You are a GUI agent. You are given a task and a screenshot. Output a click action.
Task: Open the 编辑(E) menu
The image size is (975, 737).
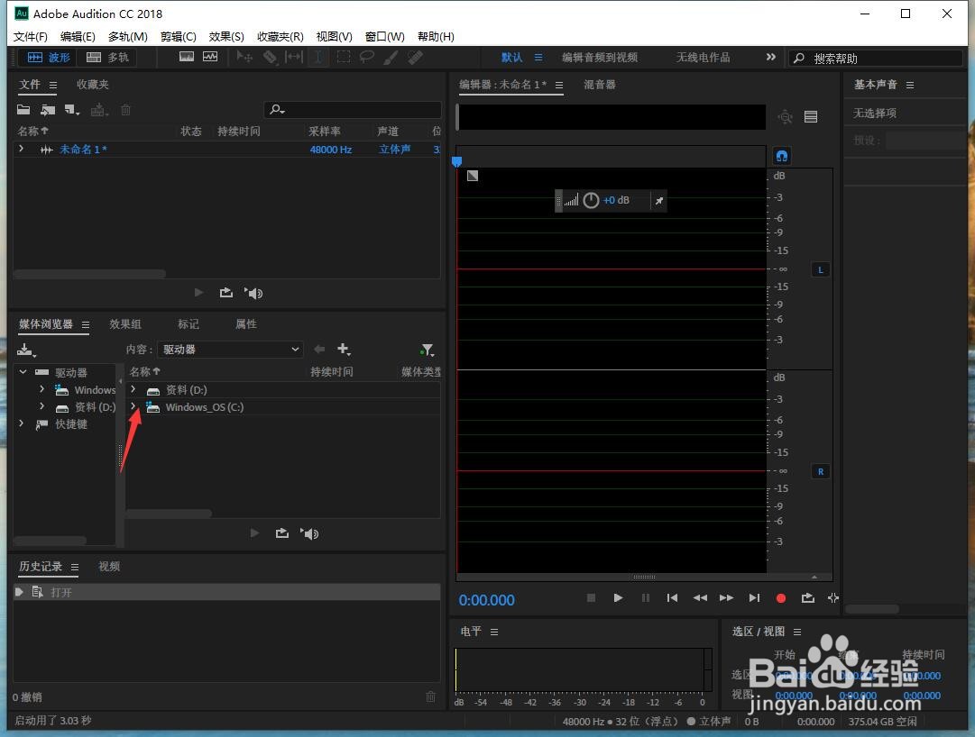point(78,37)
